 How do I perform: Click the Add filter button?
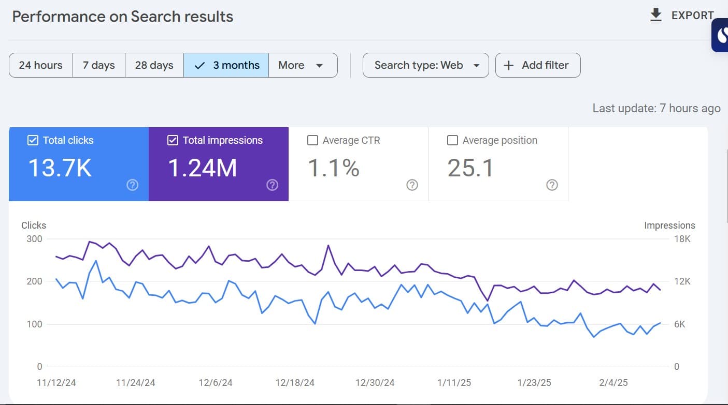pos(538,65)
